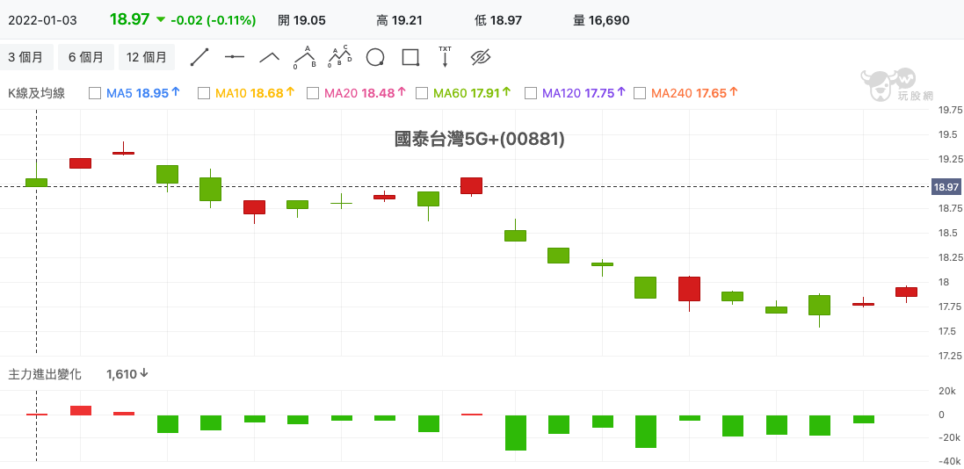Show the 12 個月 range
This screenshot has height=469, width=964.
click(x=147, y=57)
